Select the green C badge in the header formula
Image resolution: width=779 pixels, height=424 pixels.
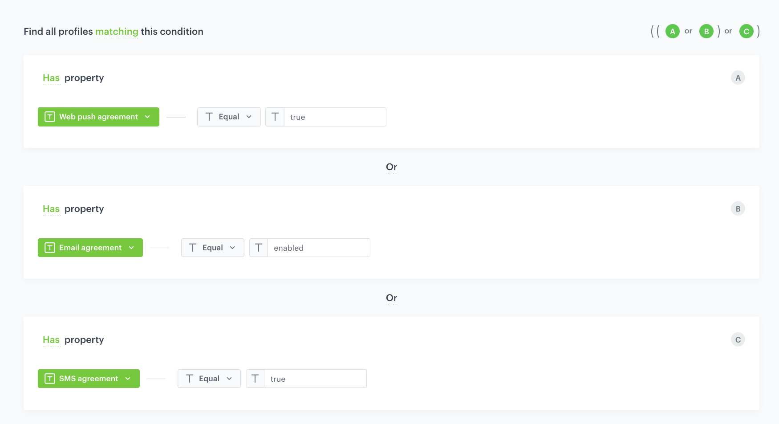click(x=747, y=31)
